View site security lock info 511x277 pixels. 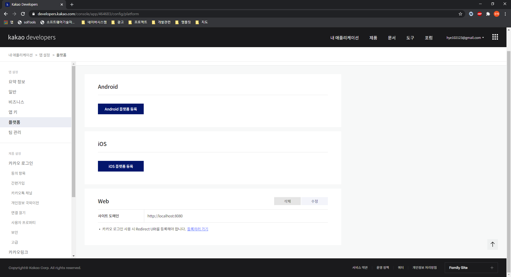[x=34, y=14]
